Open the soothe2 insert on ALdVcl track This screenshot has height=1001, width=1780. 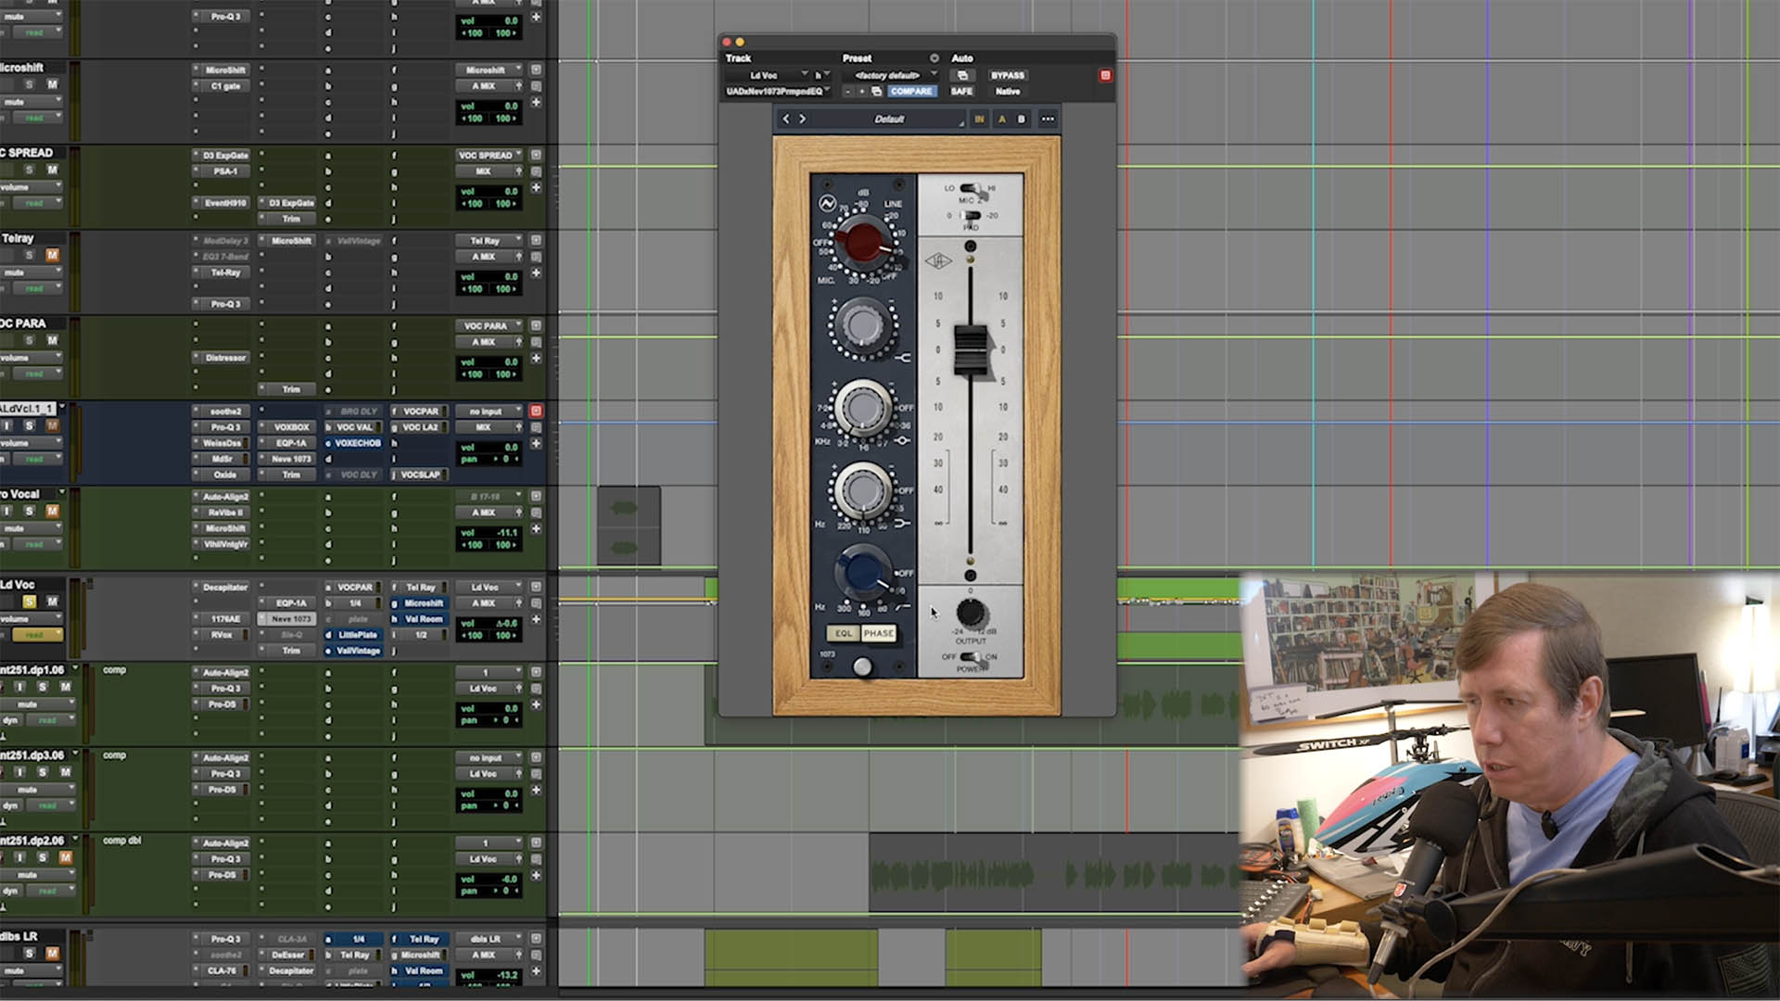click(225, 412)
